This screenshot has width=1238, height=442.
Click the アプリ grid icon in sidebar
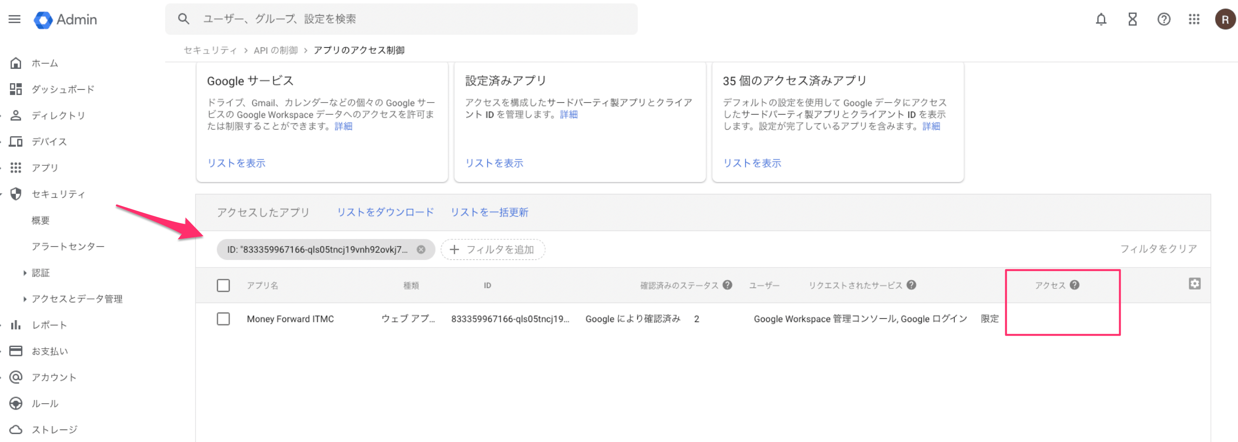click(16, 168)
